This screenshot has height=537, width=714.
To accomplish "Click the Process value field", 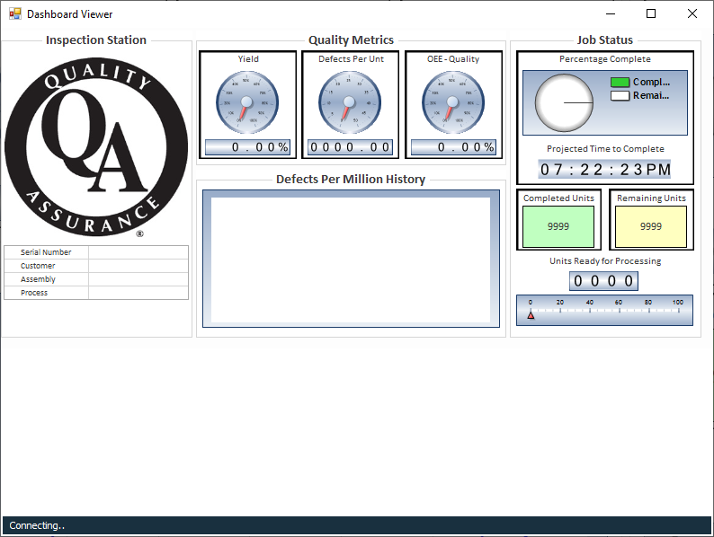I will pos(138,293).
